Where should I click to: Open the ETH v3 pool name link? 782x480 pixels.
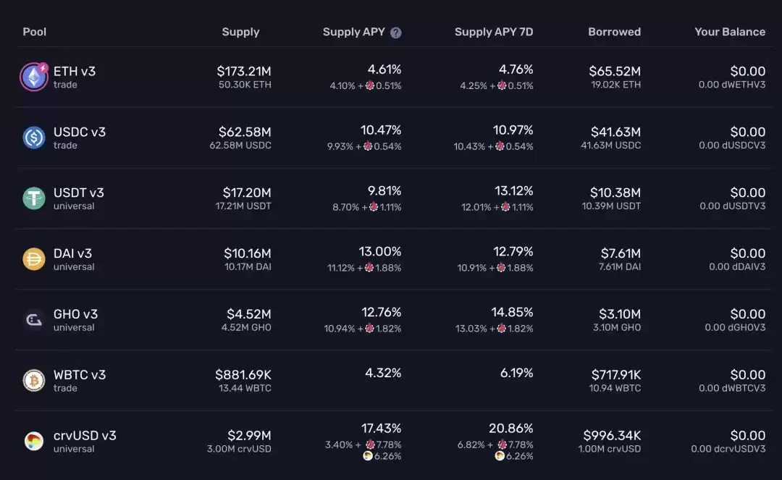point(75,72)
